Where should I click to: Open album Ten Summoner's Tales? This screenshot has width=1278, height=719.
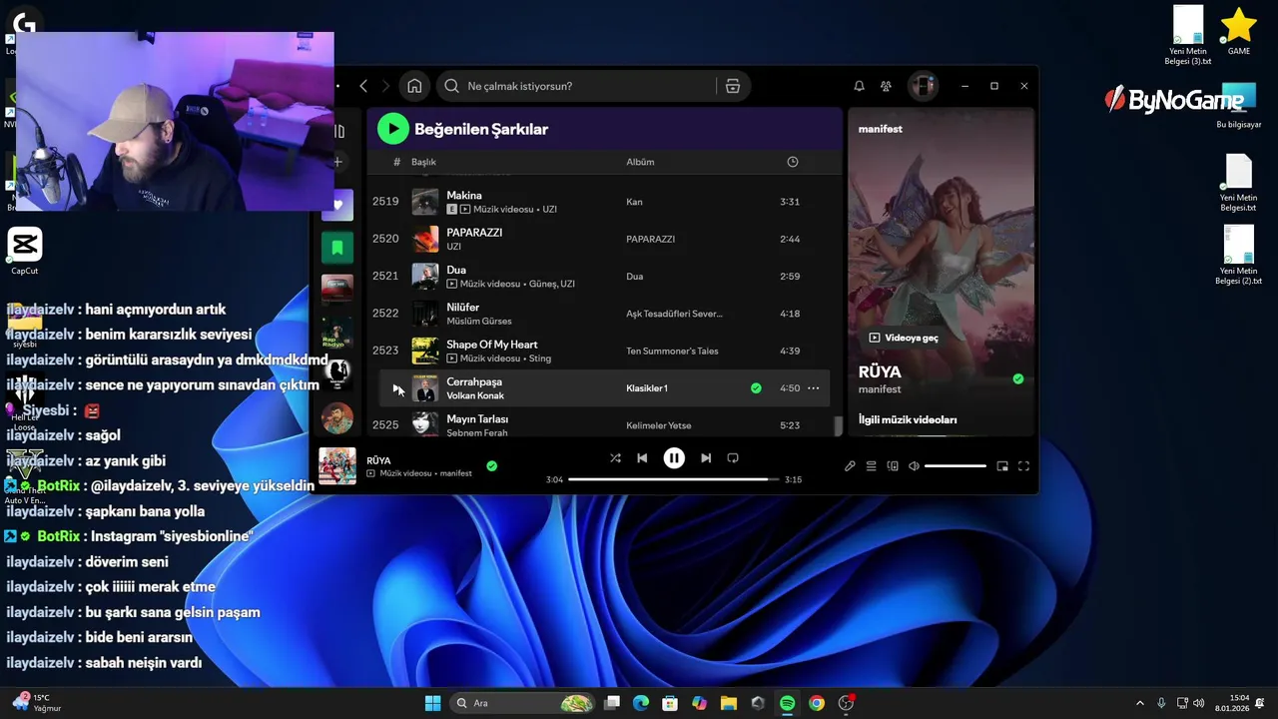pos(672,351)
